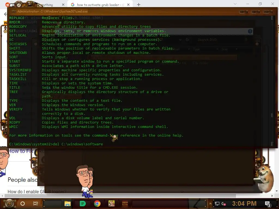279x209 pixels.
Task: Click the steampunk cmd taskbar icon
Action: [125, 204]
